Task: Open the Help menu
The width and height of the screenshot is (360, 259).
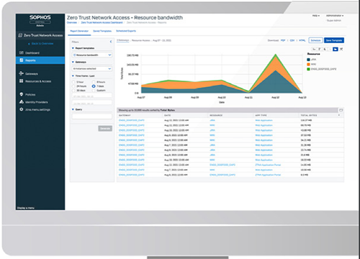Action: coord(316,16)
